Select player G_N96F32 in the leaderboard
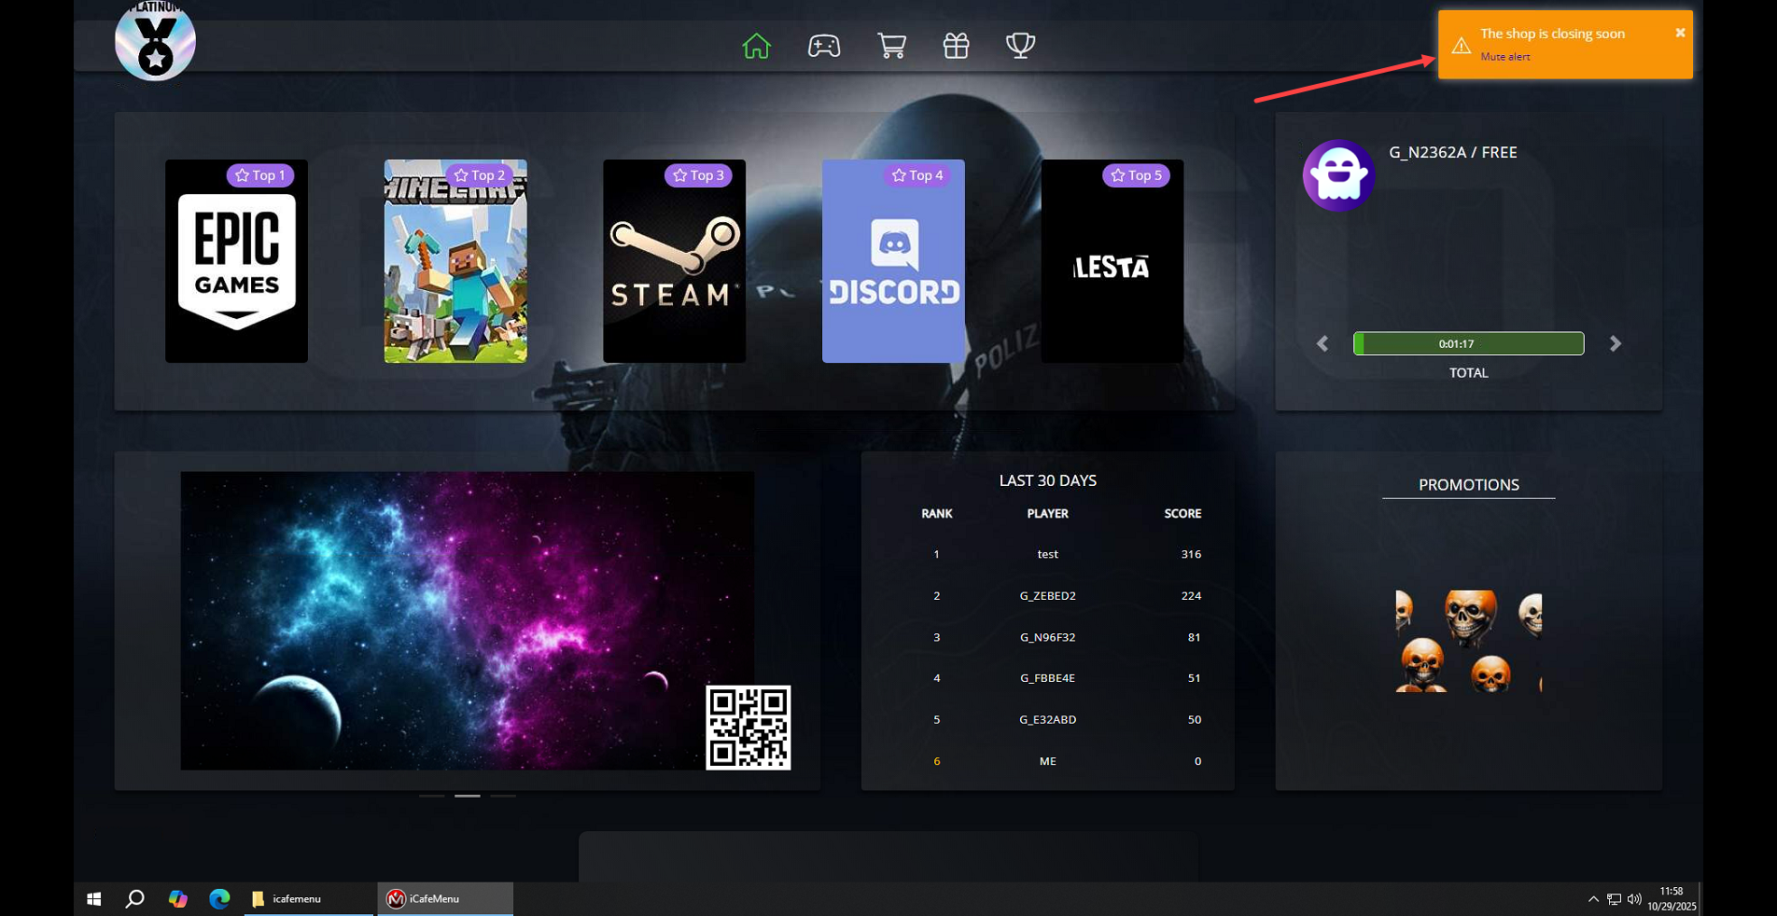Screen dimensions: 1777x916 click(1047, 637)
